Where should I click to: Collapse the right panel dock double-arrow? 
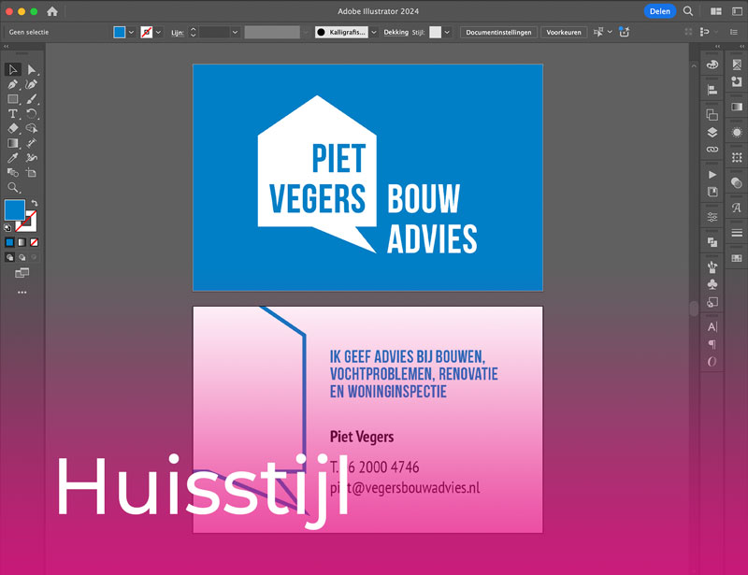click(x=742, y=47)
